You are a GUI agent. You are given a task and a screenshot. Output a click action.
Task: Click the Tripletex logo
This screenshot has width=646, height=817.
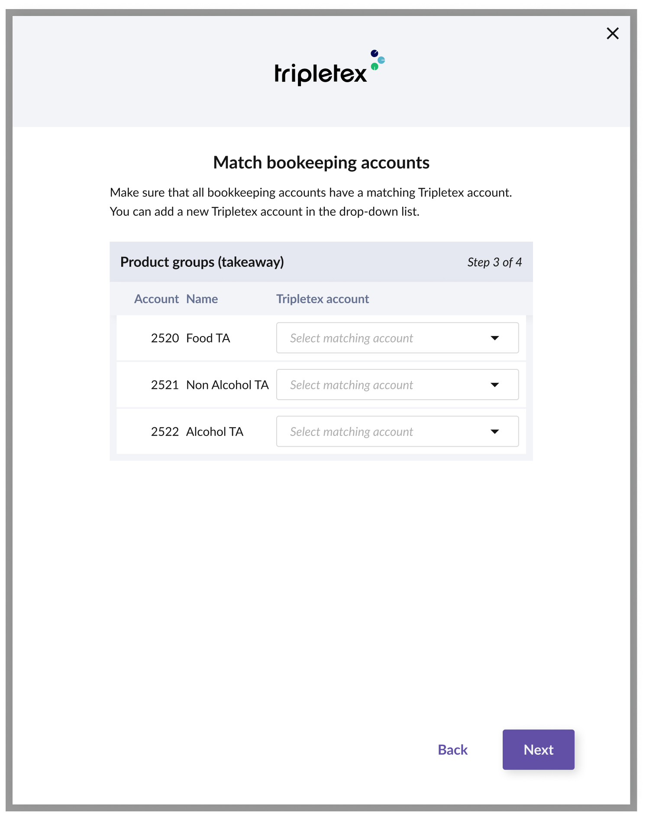click(x=329, y=67)
